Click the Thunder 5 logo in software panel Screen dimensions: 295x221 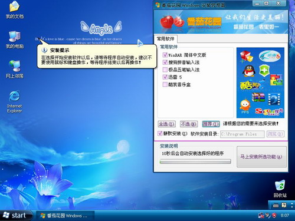pyautogui.click(x=270, y=56)
